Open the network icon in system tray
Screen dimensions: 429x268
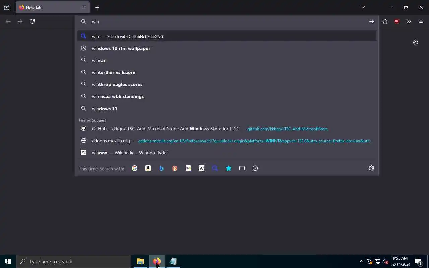coord(377,261)
